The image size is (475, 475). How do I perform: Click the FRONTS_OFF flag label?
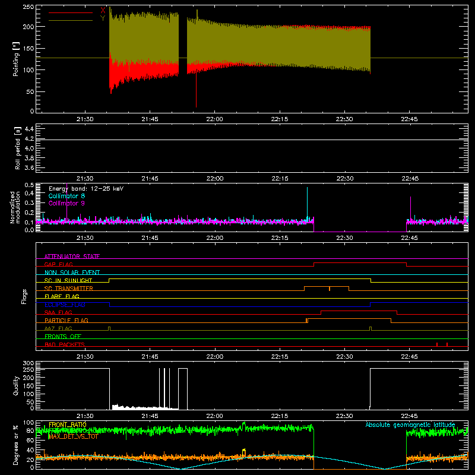63,336
